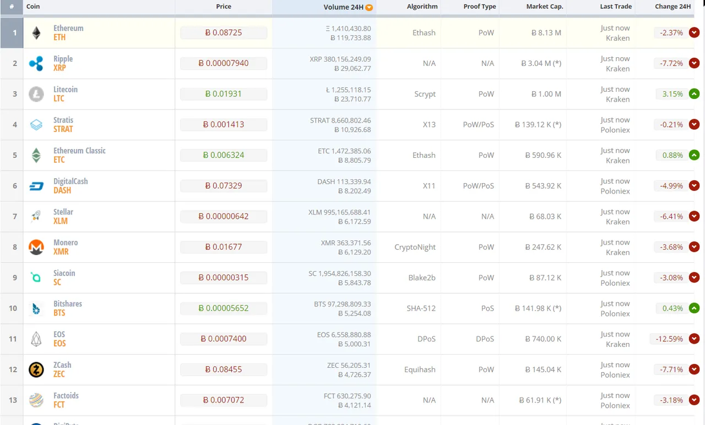The image size is (705, 425).
Task: Click the red down arrow for Monero
Action: point(694,247)
